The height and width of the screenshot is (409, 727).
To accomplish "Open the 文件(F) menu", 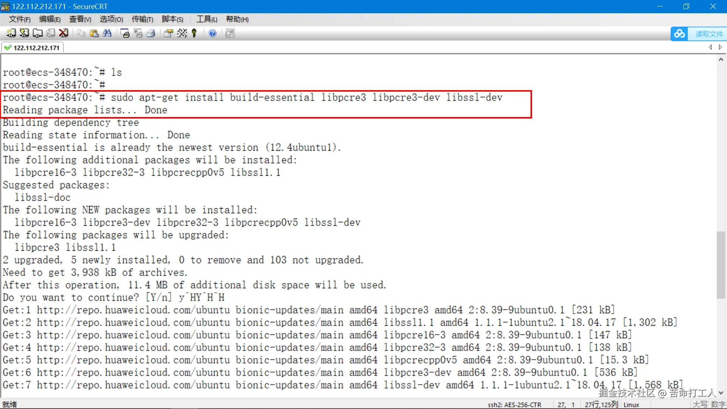I will click(19, 19).
